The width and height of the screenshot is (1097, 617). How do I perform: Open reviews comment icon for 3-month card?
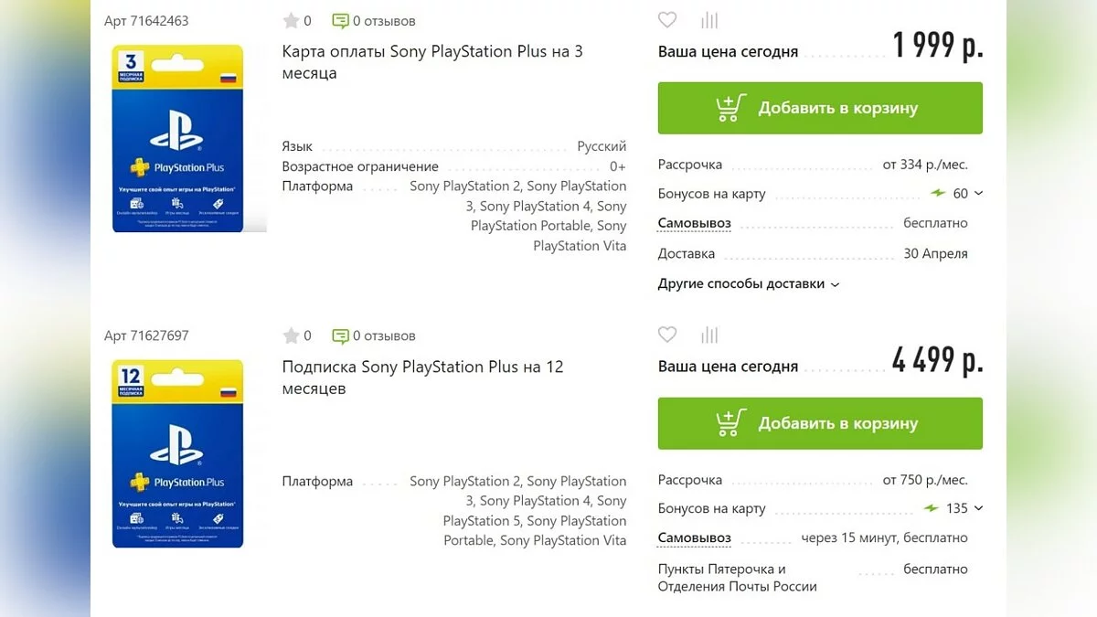pos(340,21)
